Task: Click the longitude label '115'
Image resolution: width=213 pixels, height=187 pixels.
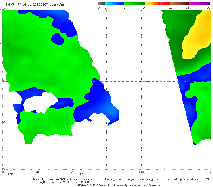Action: (x=176, y=172)
